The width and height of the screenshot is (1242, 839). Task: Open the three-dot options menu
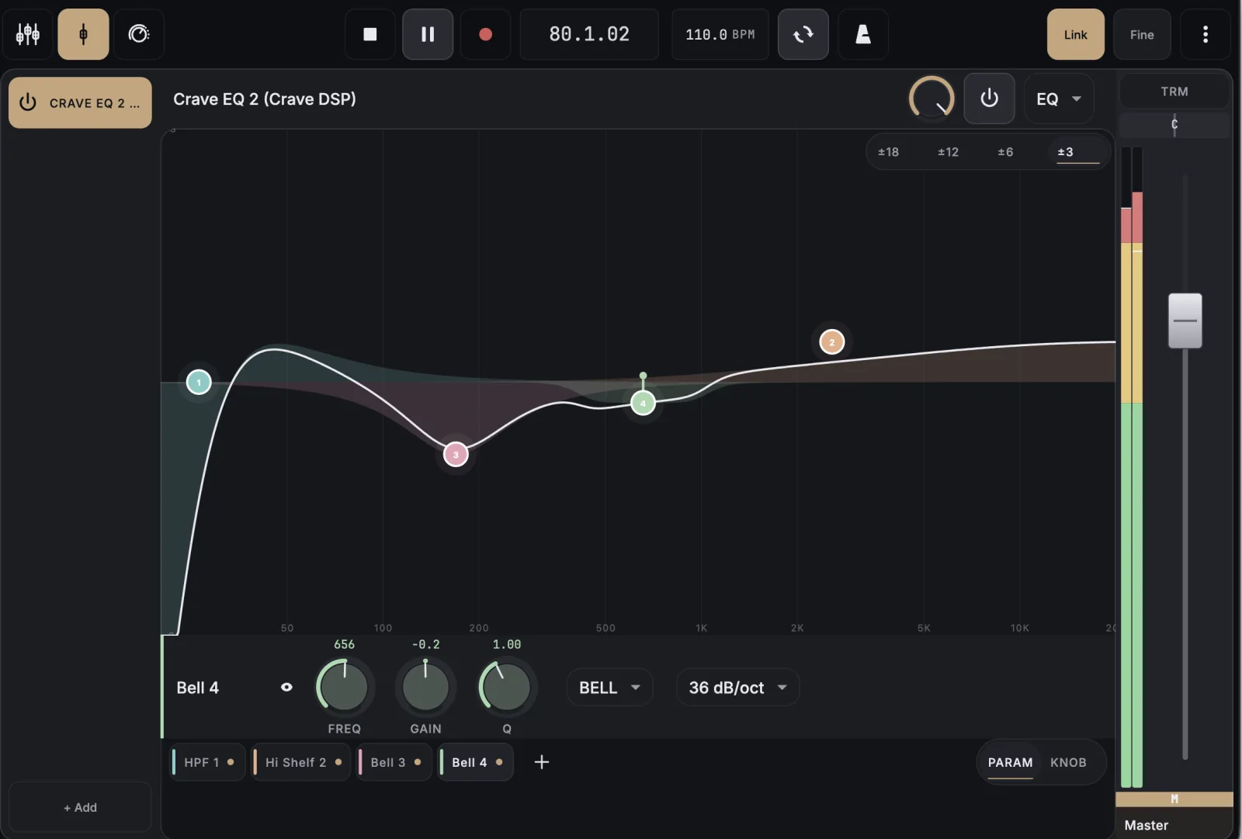coord(1206,34)
